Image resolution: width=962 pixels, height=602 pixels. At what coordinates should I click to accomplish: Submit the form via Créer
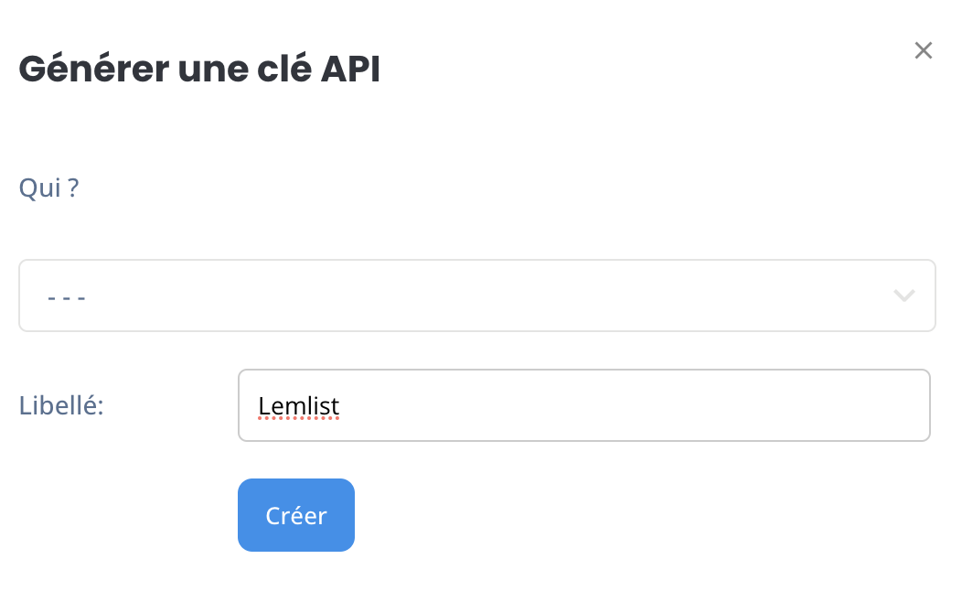[295, 515]
